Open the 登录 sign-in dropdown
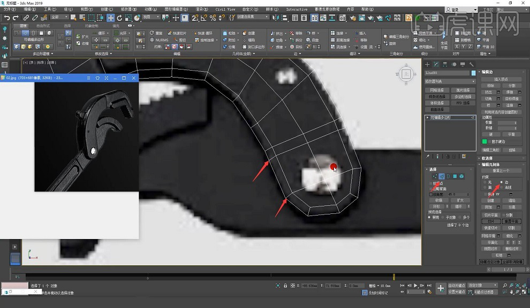The image size is (530, 308). pyautogui.click(x=461, y=10)
